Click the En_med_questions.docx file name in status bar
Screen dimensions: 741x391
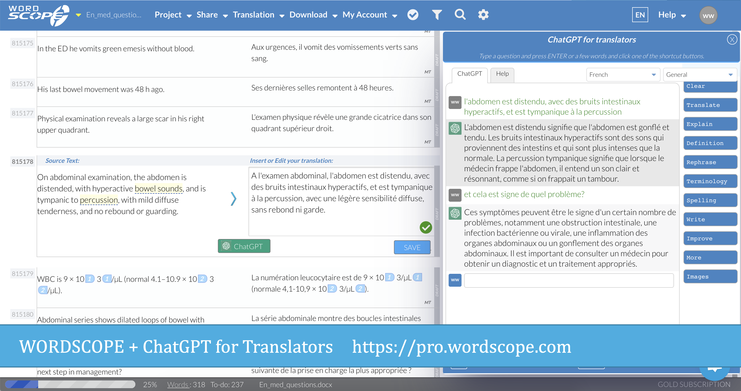click(295, 384)
